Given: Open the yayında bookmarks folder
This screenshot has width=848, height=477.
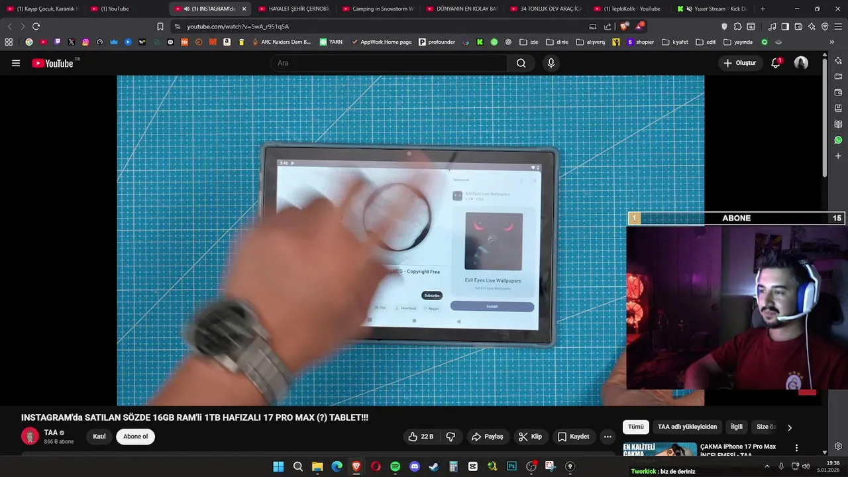Looking at the screenshot, I should click(738, 42).
